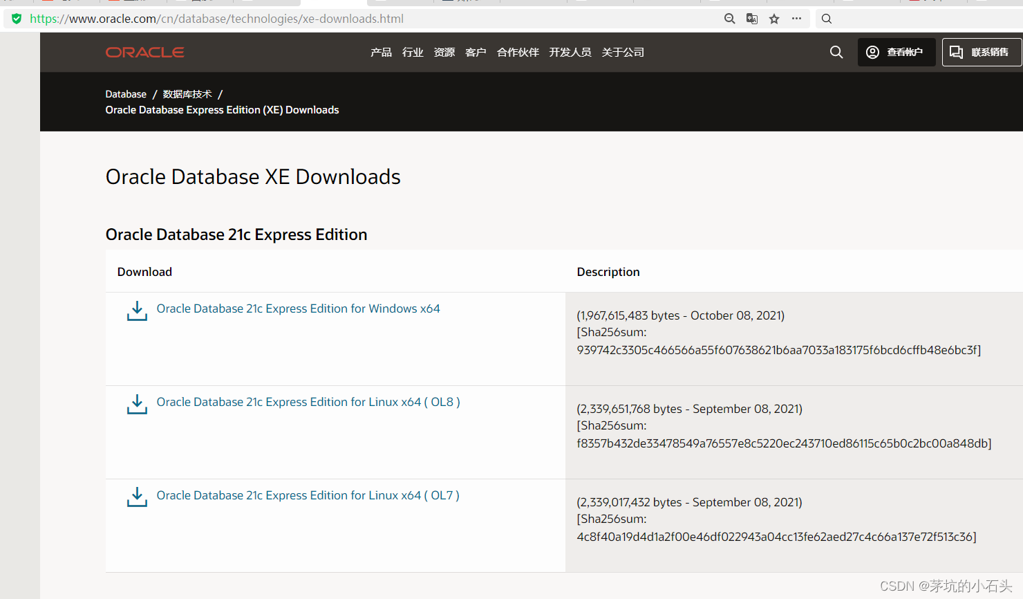Click the green security shield icon
The width and height of the screenshot is (1023, 599).
coord(17,19)
